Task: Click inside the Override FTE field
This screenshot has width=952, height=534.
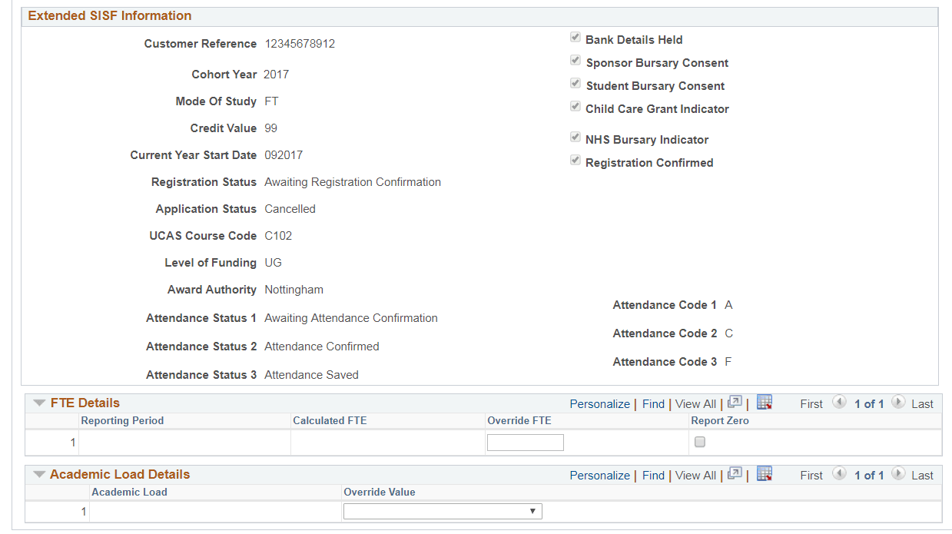Action: (x=525, y=442)
